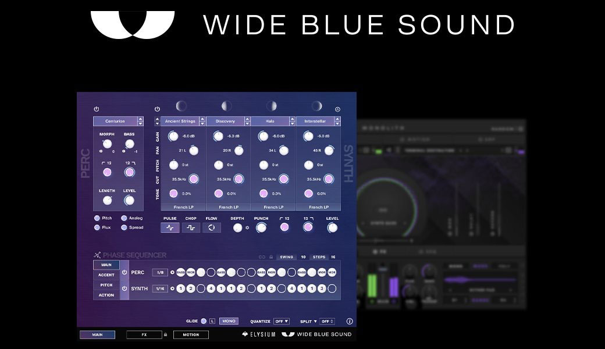Click the SYNTH rate 1/16 box
The width and height of the screenshot is (605, 349).
coord(160,289)
